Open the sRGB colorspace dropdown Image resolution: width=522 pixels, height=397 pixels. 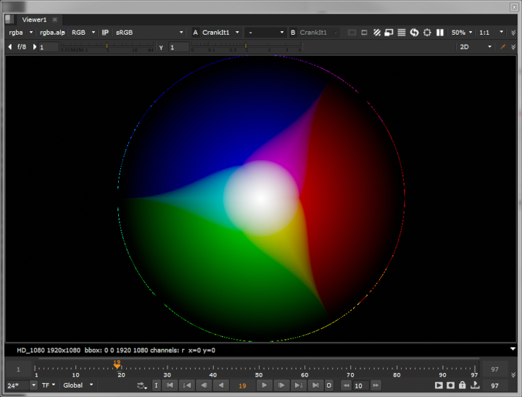tap(149, 33)
